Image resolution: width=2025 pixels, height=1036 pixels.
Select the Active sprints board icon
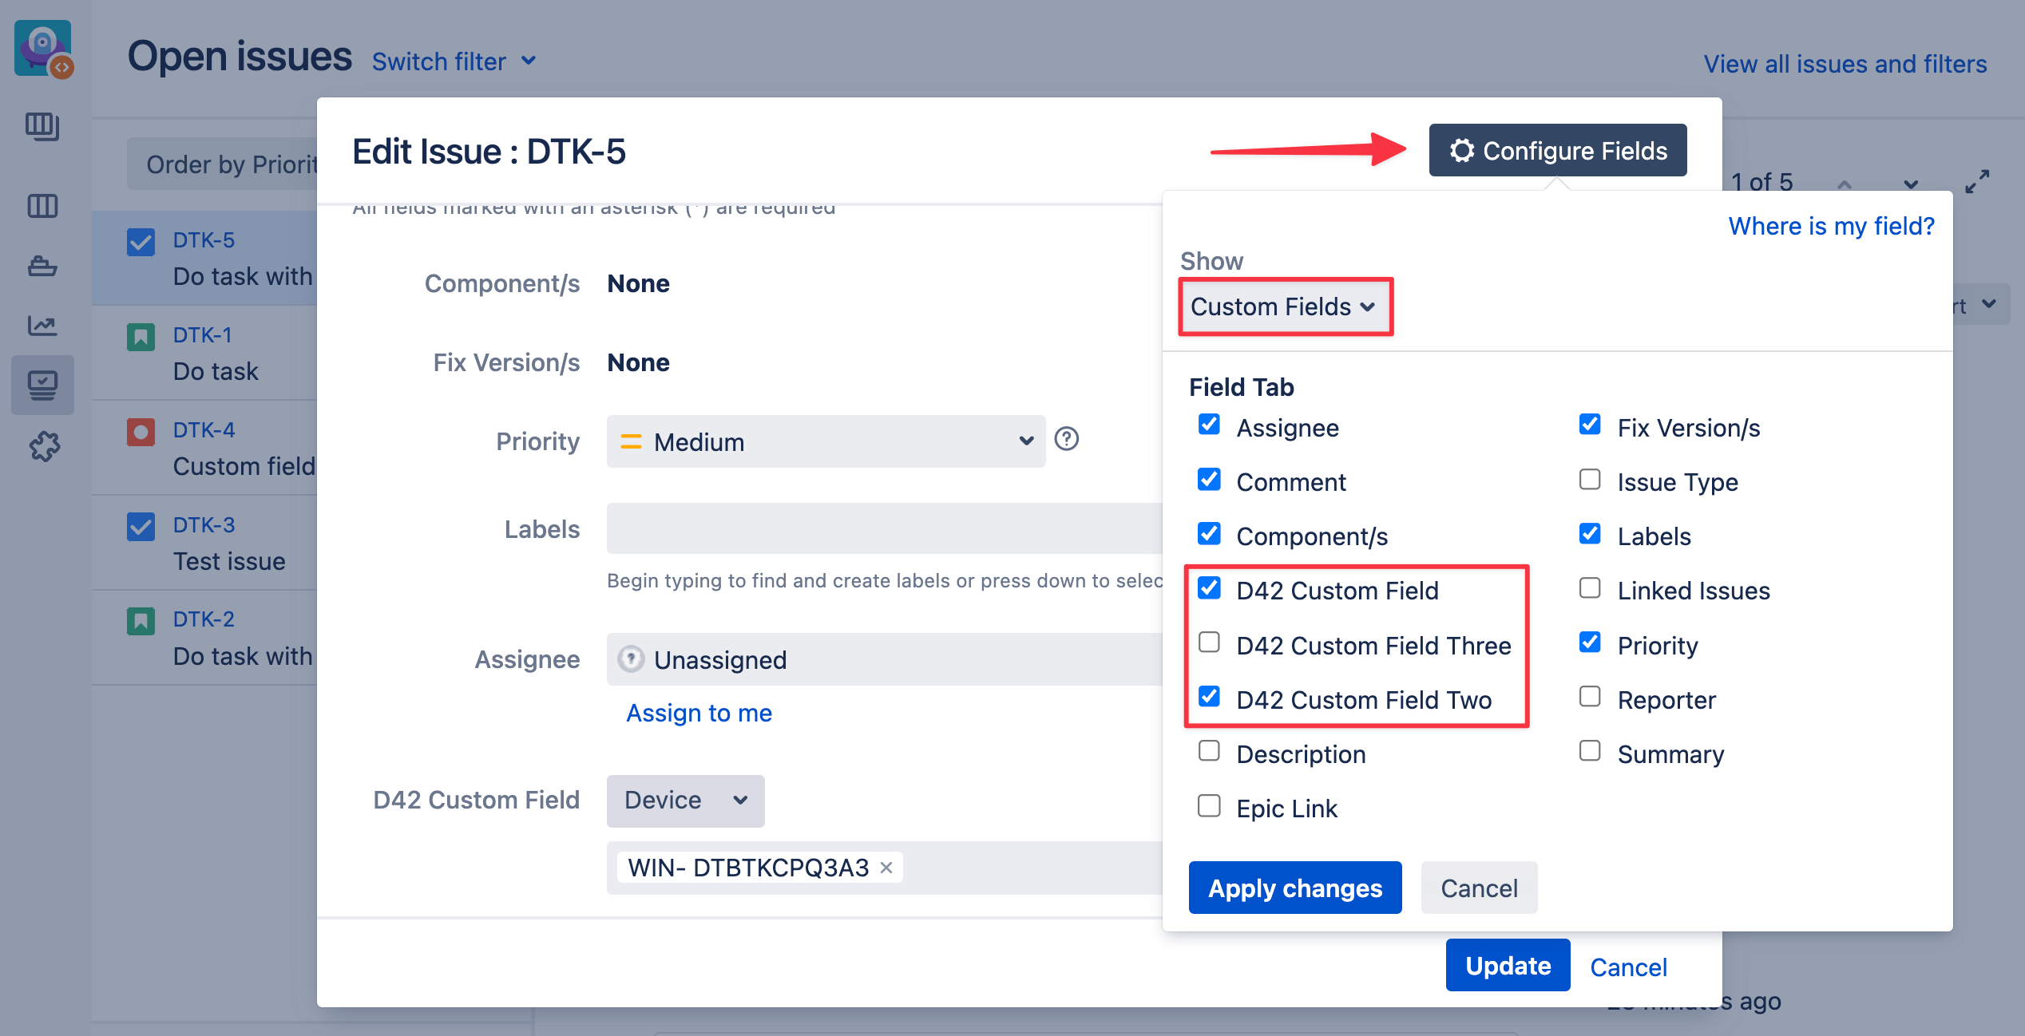coord(42,205)
